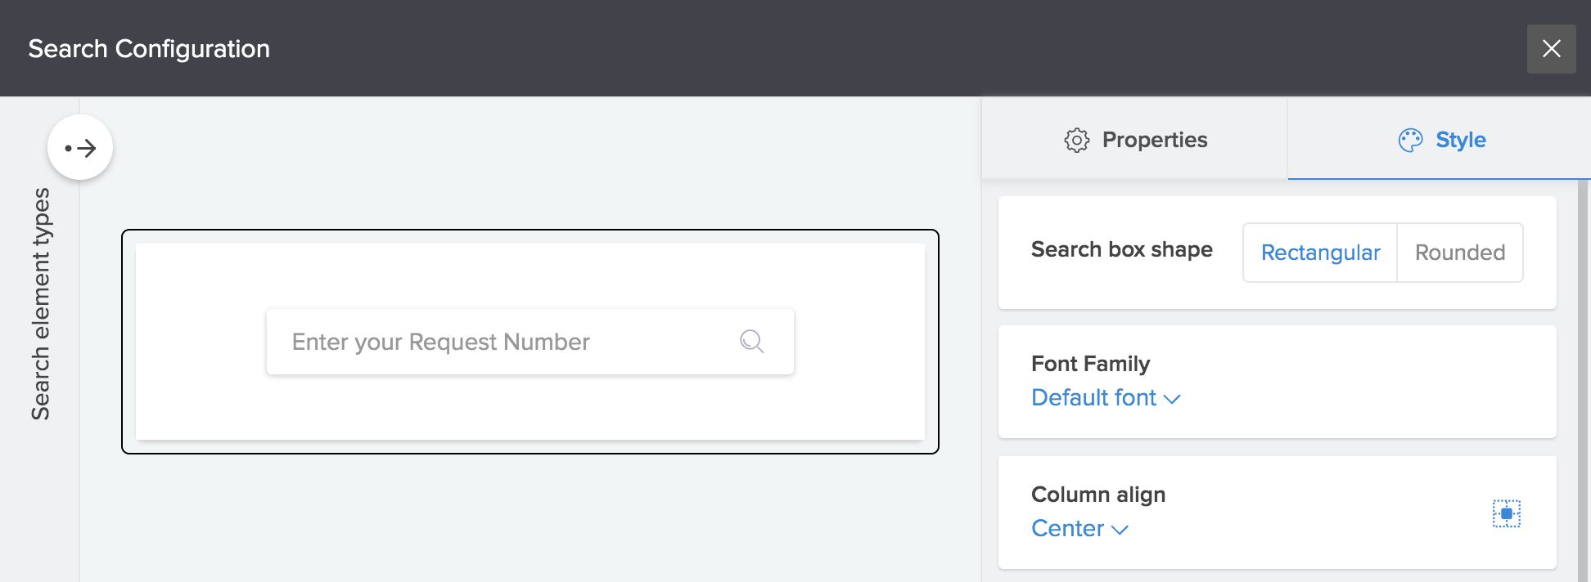Image resolution: width=1591 pixels, height=582 pixels.
Task: Click the Font Family label
Action: pyautogui.click(x=1090, y=364)
